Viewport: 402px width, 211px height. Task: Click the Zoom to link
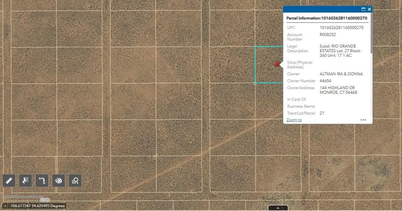294,120
